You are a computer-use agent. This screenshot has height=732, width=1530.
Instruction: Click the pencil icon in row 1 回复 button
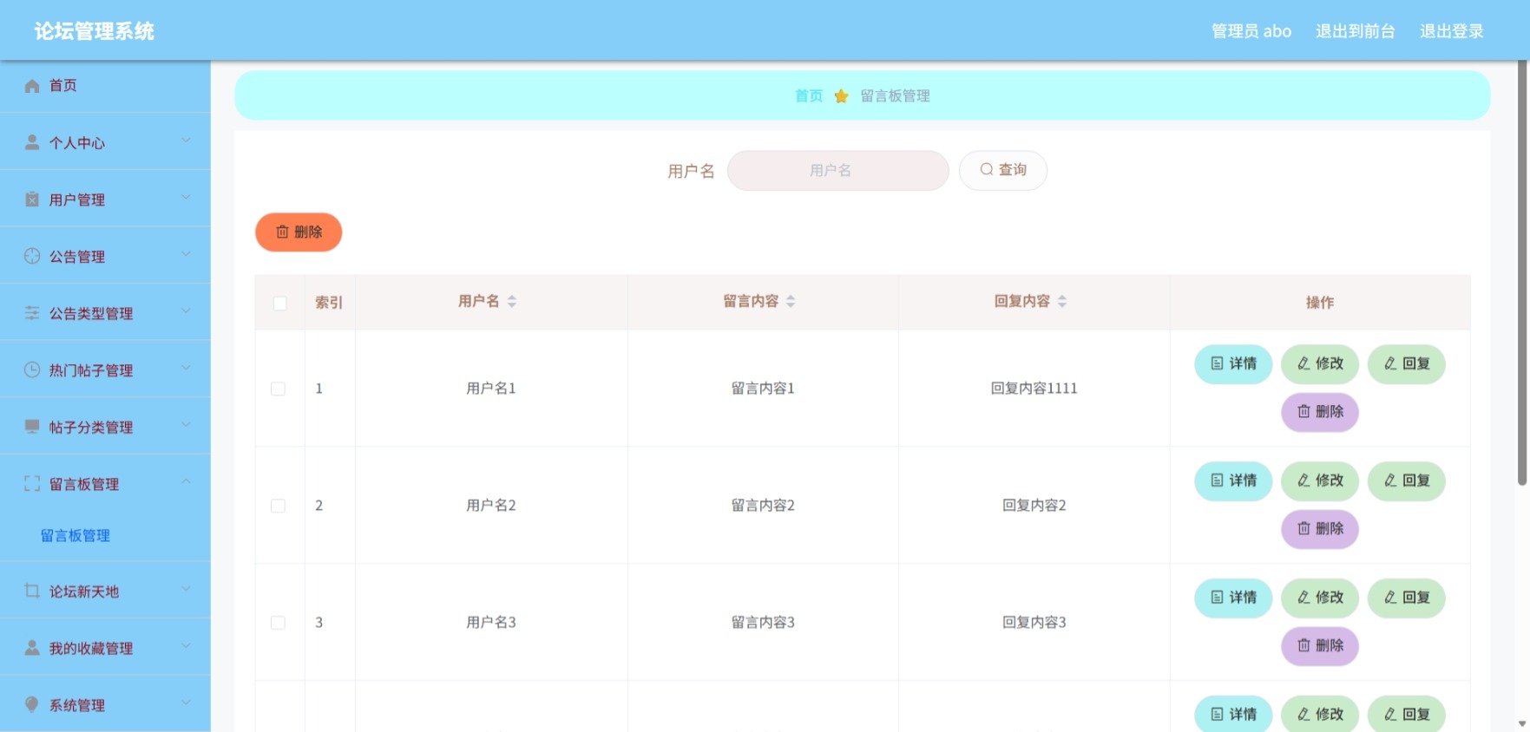1390,363
